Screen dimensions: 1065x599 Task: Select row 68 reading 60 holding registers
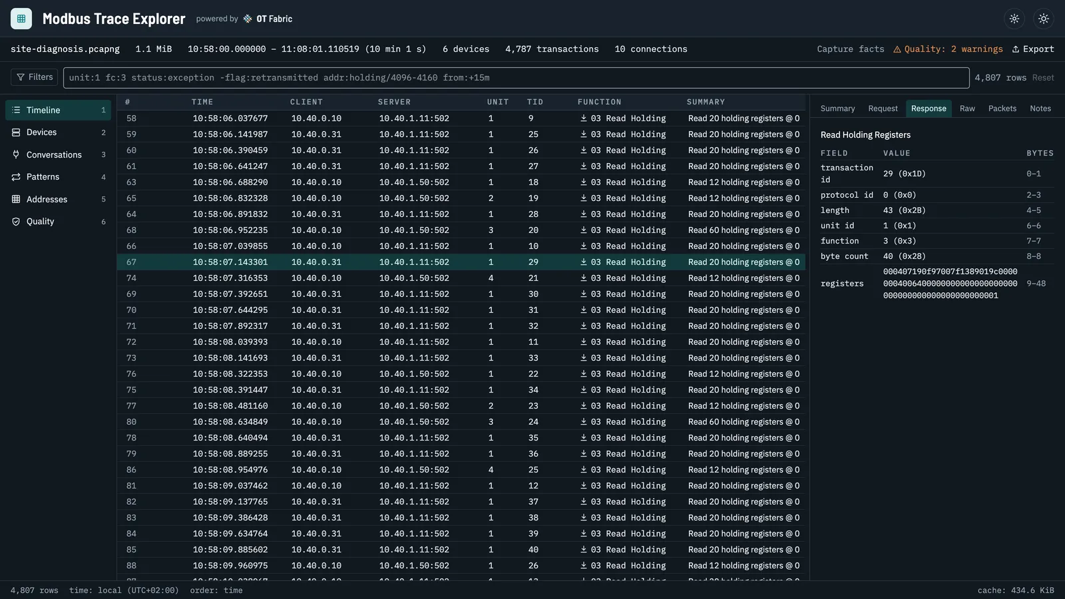click(461, 230)
